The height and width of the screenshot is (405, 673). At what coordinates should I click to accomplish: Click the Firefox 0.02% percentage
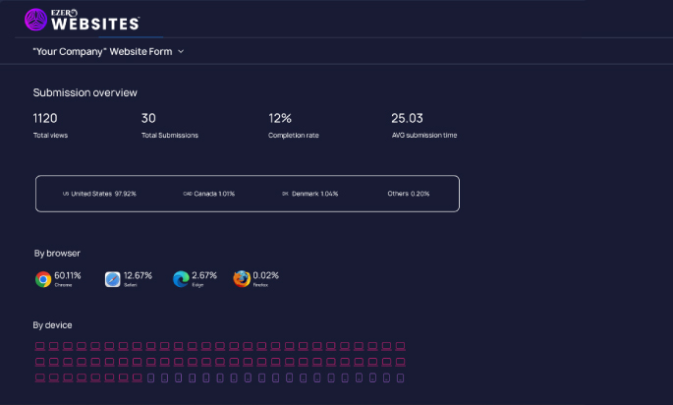(265, 275)
